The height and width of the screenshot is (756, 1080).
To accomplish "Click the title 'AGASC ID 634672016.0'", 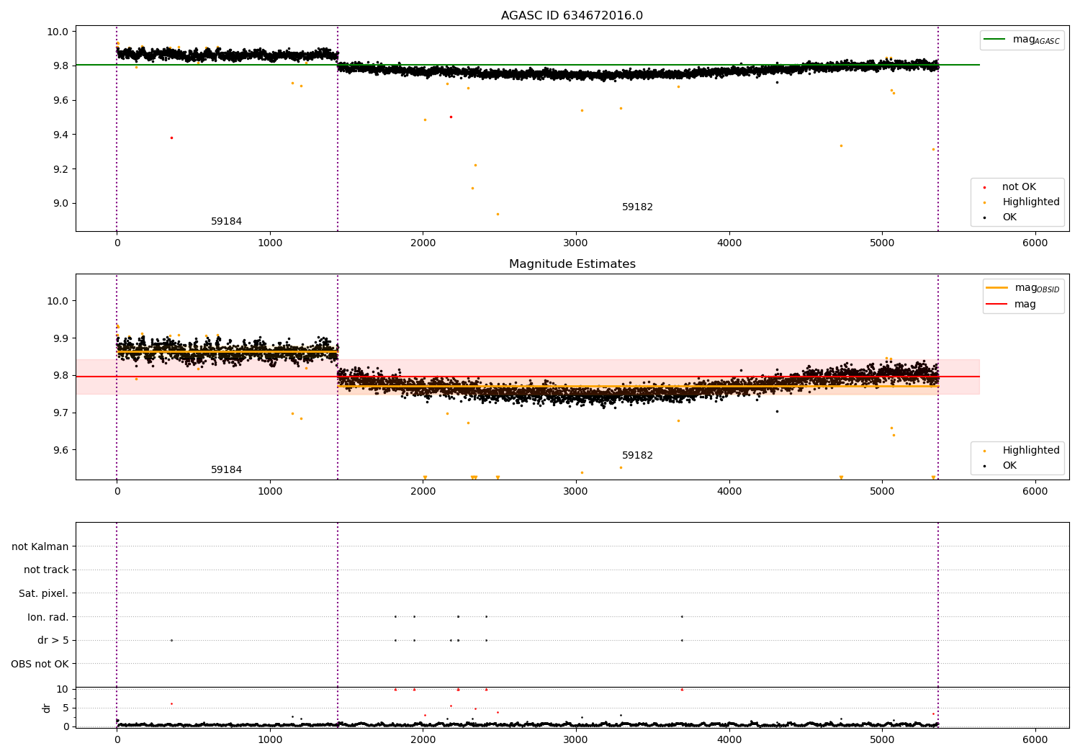I will [572, 16].
